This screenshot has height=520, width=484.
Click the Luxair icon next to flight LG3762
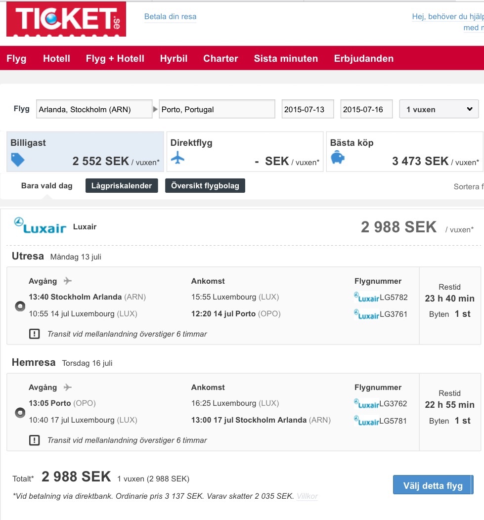[x=366, y=404]
